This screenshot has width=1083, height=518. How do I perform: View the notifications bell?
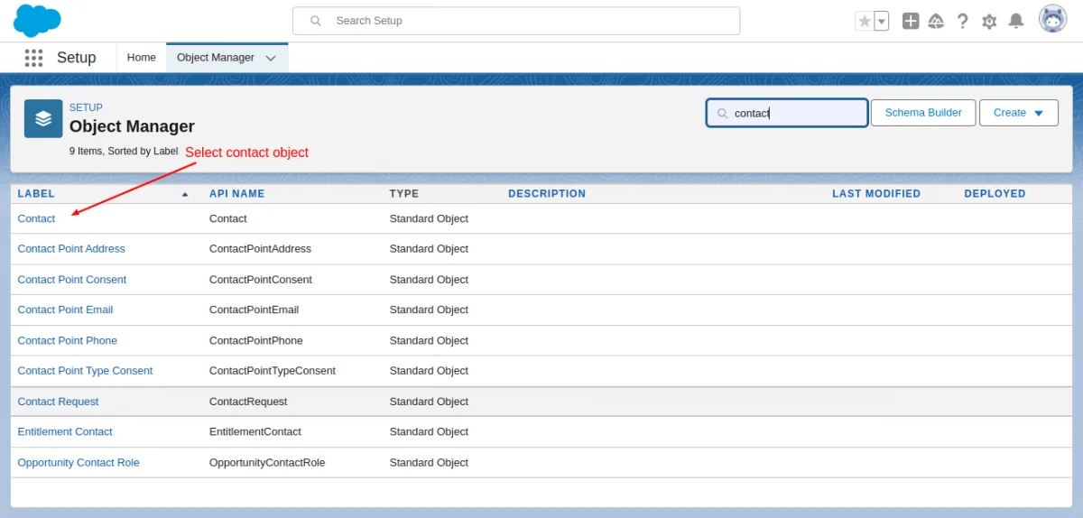pyautogui.click(x=1016, y=21)
